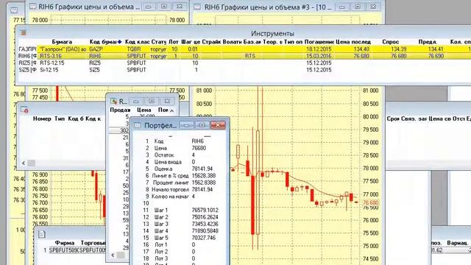The width and height of the screenshot is (471, 265).
Task: Click the Шаг 1 value 76579.1012
Action: 205,210
